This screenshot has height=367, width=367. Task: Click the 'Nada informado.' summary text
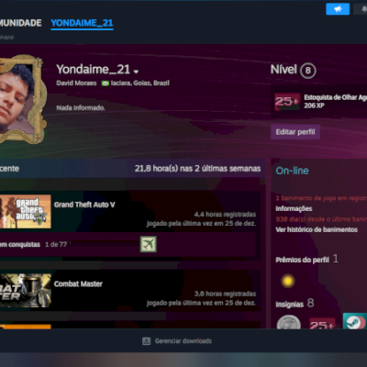coord(81,107)
